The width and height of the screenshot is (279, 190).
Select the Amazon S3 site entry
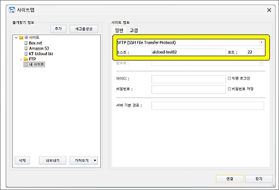(x=39, y=48)
